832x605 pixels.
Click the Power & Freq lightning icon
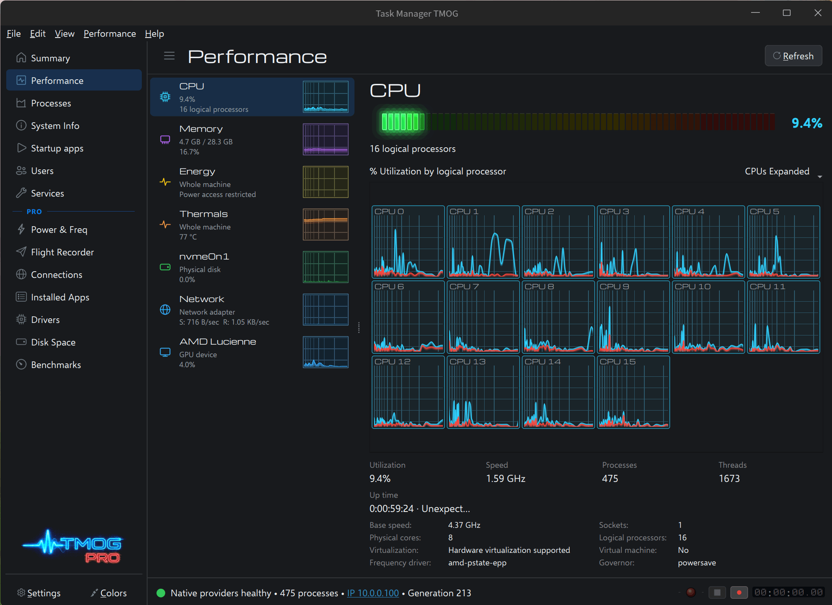21,229
